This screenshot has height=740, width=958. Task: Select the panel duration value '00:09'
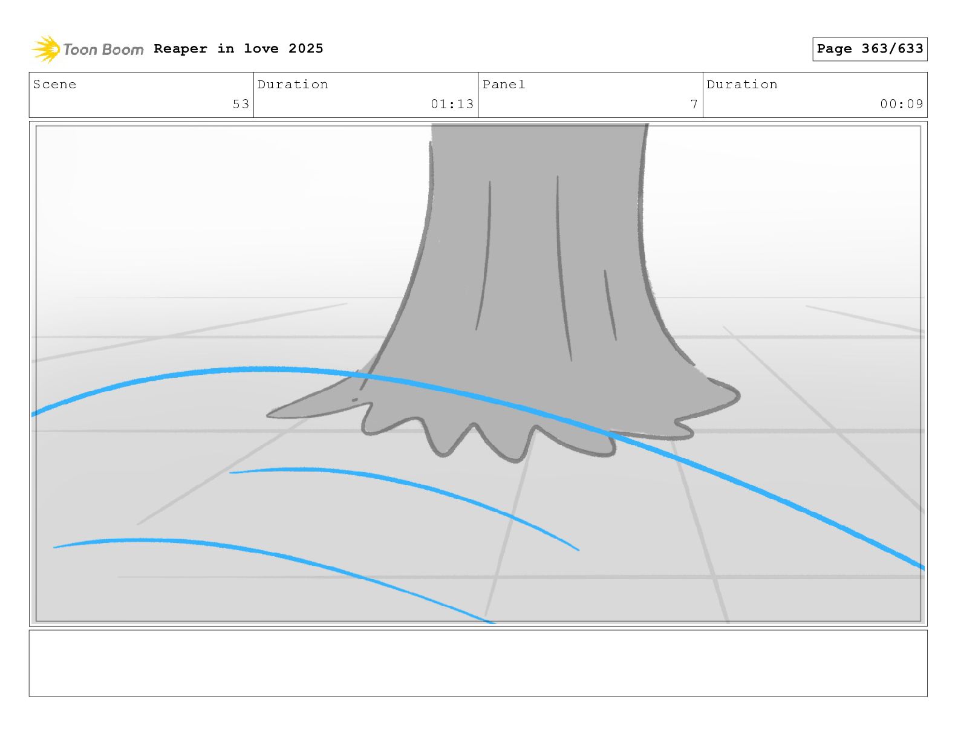click(x=902, y=104)
